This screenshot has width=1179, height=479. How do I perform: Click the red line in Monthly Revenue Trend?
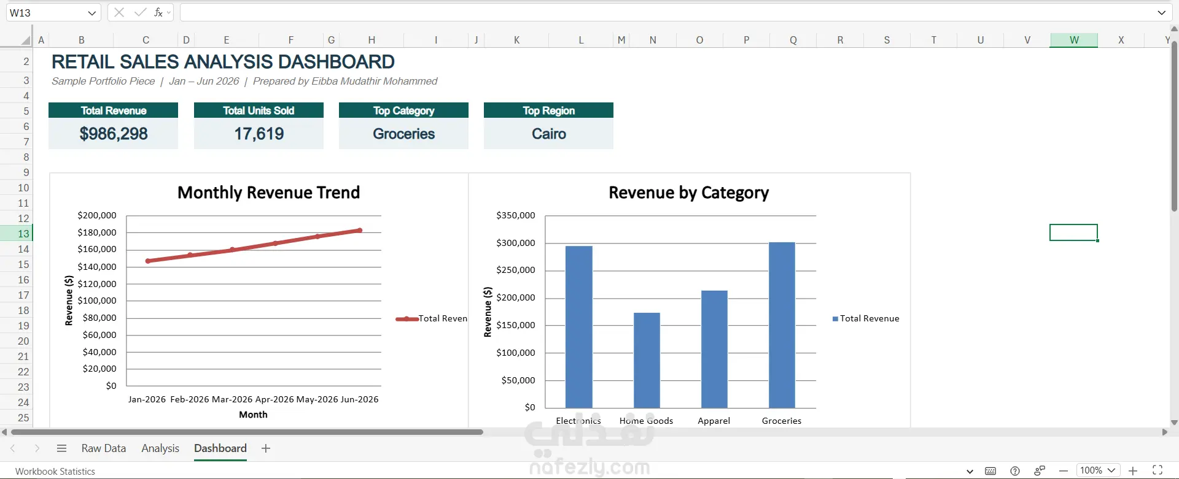click(x=254, y=246)
